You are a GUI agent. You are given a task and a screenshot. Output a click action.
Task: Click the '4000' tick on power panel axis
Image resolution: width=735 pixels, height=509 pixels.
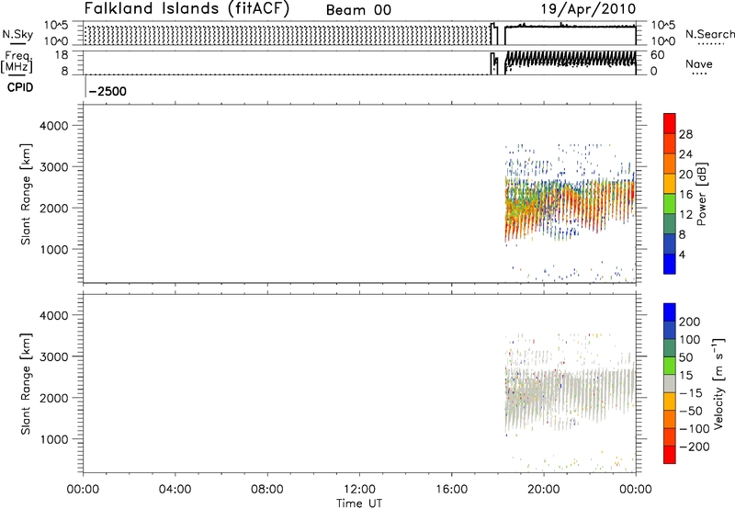(x=54, y=126)
